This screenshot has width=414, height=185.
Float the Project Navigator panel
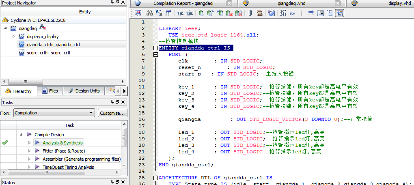tap(118, 3)
